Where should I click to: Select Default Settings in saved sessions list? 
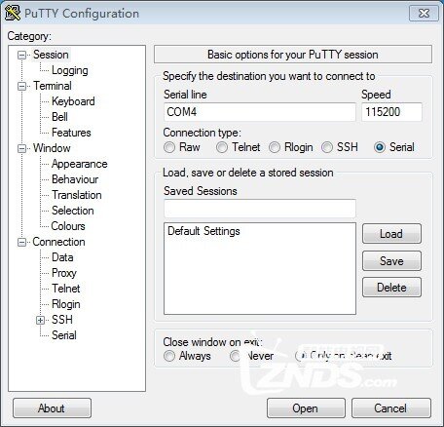tap(203, 231)
